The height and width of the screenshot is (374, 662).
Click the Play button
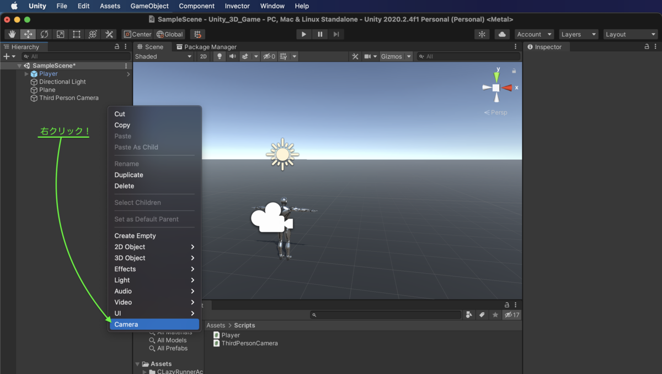tap(304, 34)
